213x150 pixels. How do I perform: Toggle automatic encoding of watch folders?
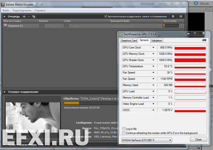pyautogui.click(x=105, y=16)
